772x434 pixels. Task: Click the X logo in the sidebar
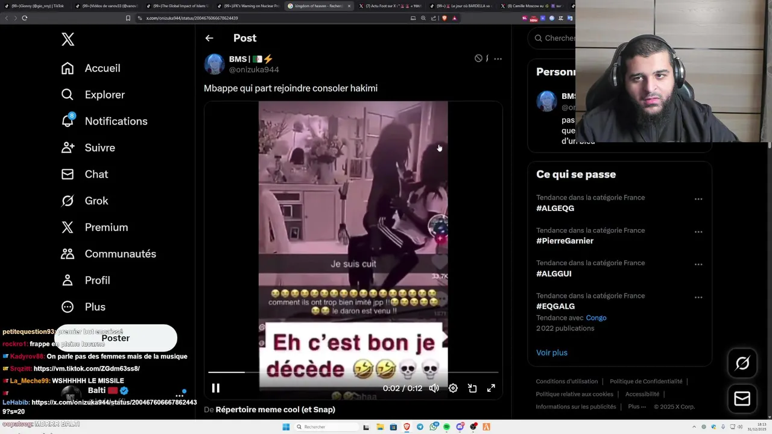(x=68, y=40)
